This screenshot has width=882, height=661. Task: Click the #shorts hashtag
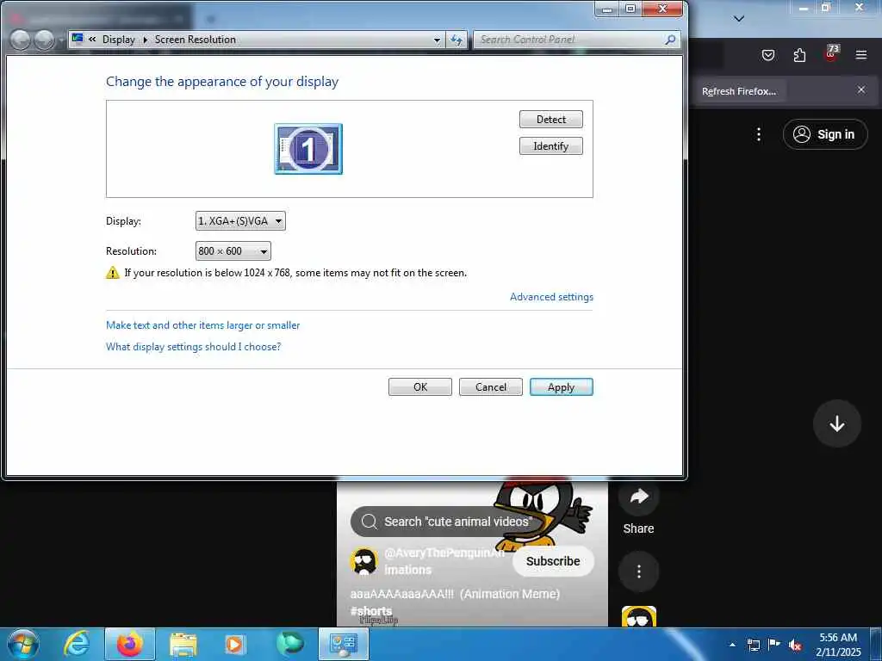click(370, 610)
